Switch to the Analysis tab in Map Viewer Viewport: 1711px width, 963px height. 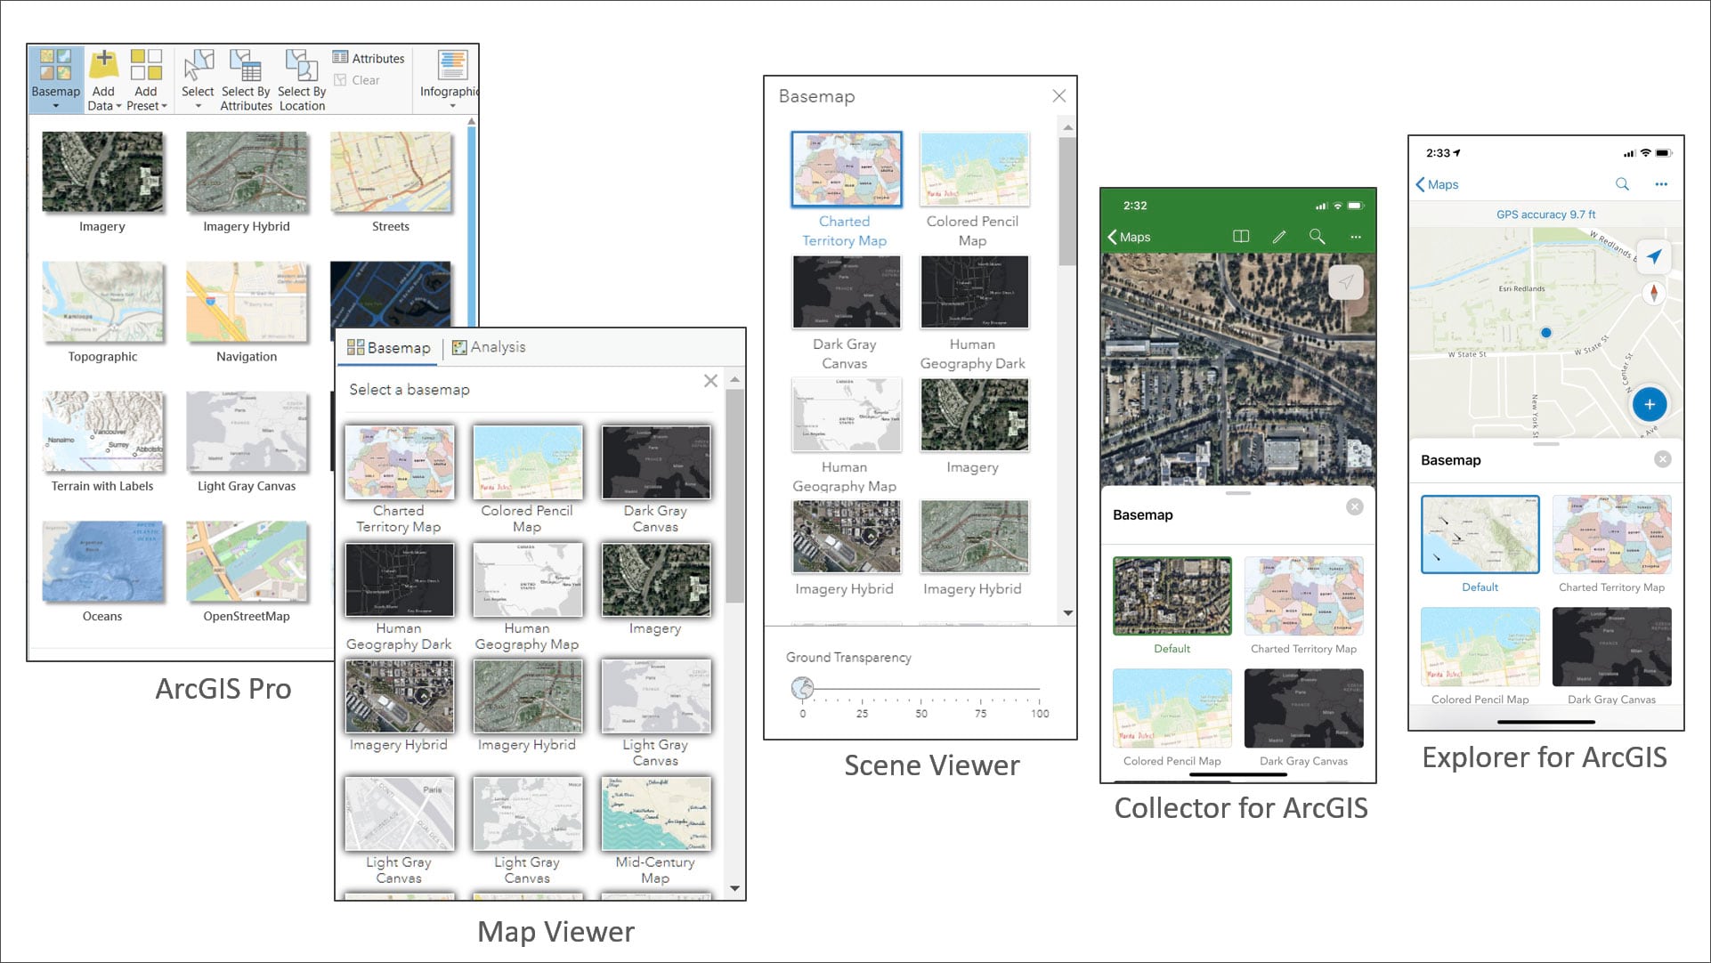point(489,347)
